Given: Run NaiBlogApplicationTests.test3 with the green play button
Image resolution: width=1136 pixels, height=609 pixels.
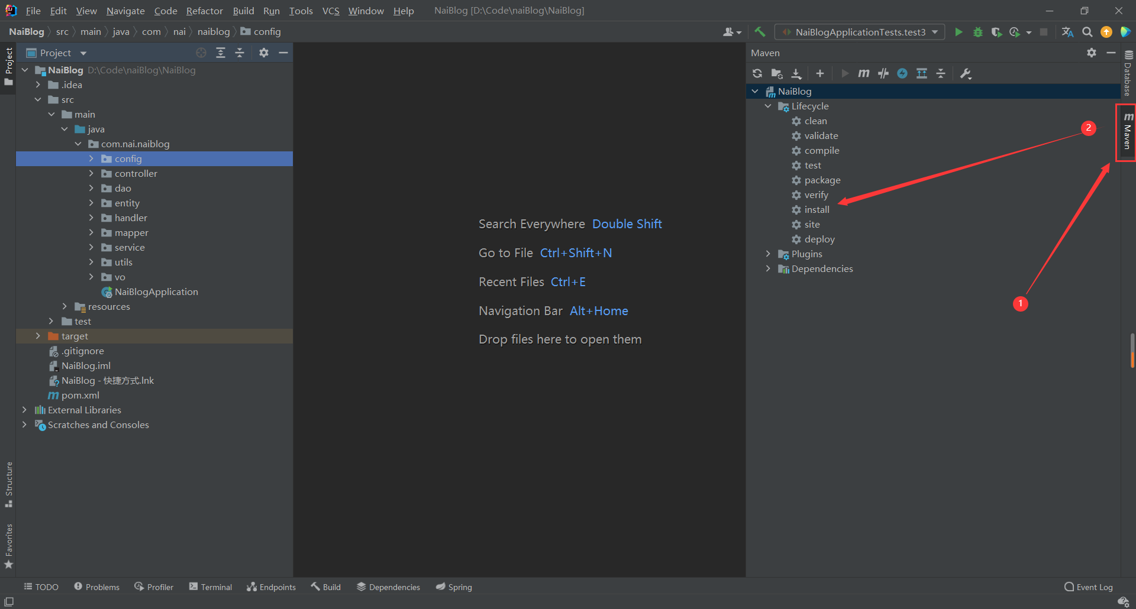Looking at the screenshot, I should [958, 32].
